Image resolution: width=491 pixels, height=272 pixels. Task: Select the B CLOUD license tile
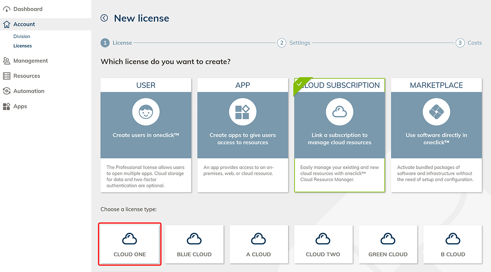click(453, 244)
